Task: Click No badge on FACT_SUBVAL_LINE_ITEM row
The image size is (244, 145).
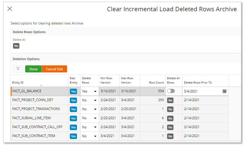Action: coord(170,118)
